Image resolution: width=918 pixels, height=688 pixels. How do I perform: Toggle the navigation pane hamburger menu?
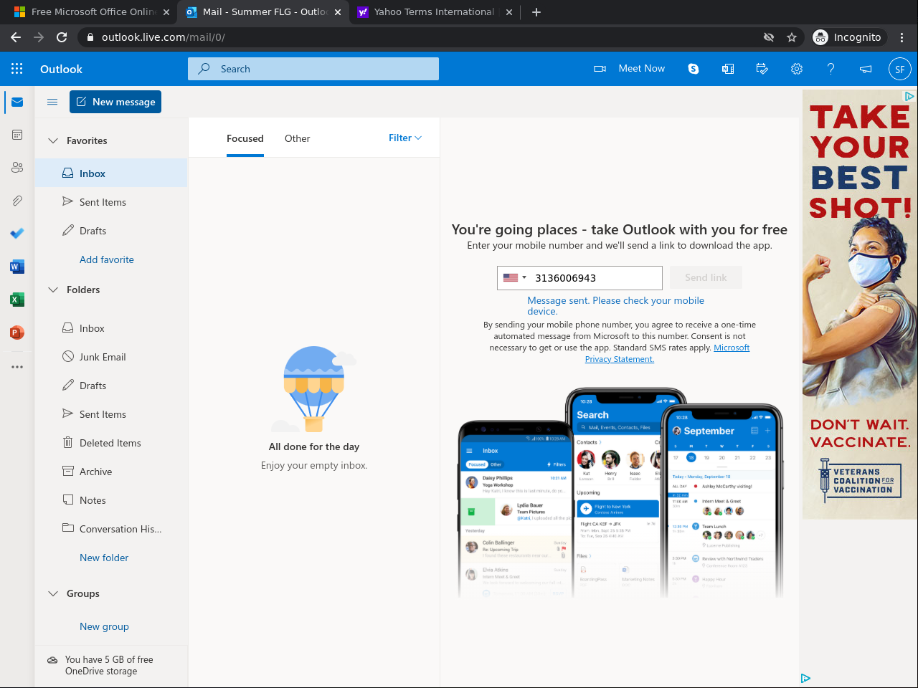(x=52, y=102)
